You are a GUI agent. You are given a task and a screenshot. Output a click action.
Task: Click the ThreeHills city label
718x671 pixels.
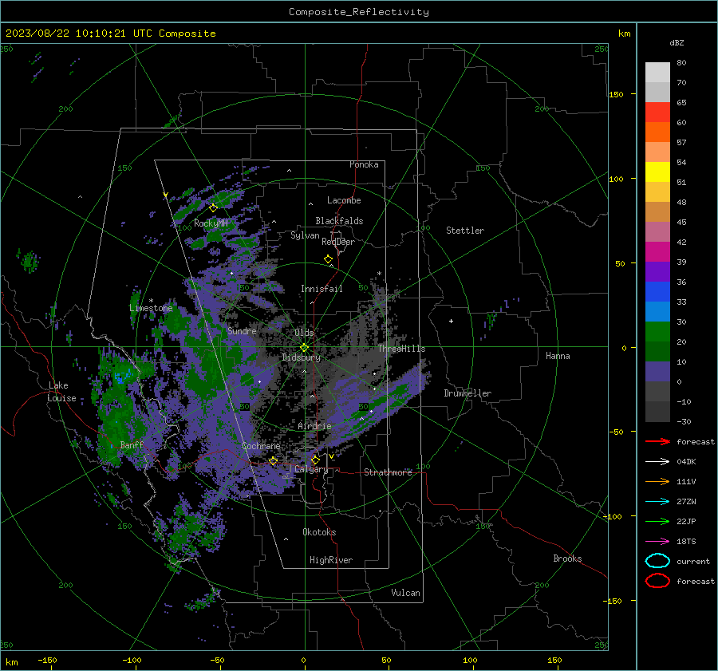click(401, 349)
